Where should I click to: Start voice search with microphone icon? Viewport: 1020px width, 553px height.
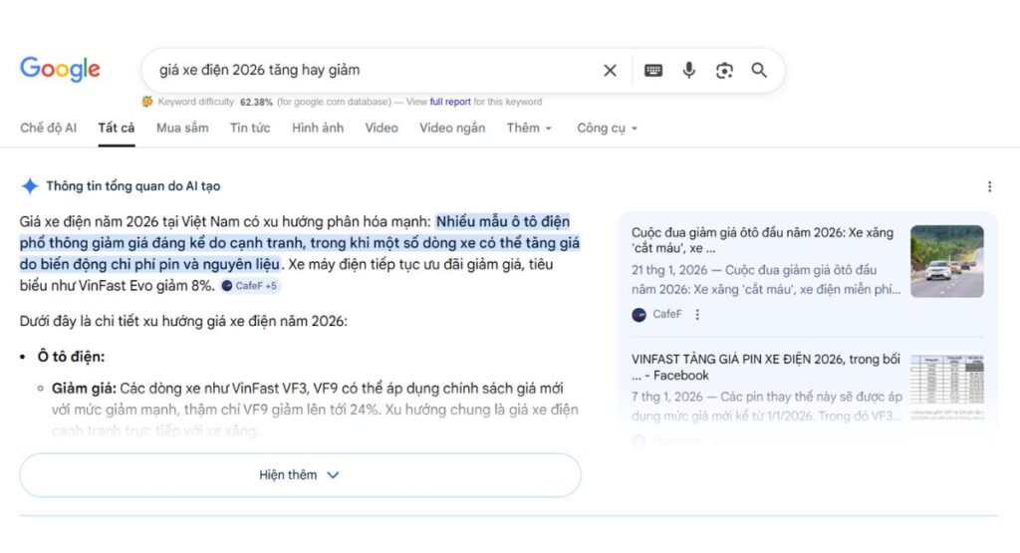689,71
